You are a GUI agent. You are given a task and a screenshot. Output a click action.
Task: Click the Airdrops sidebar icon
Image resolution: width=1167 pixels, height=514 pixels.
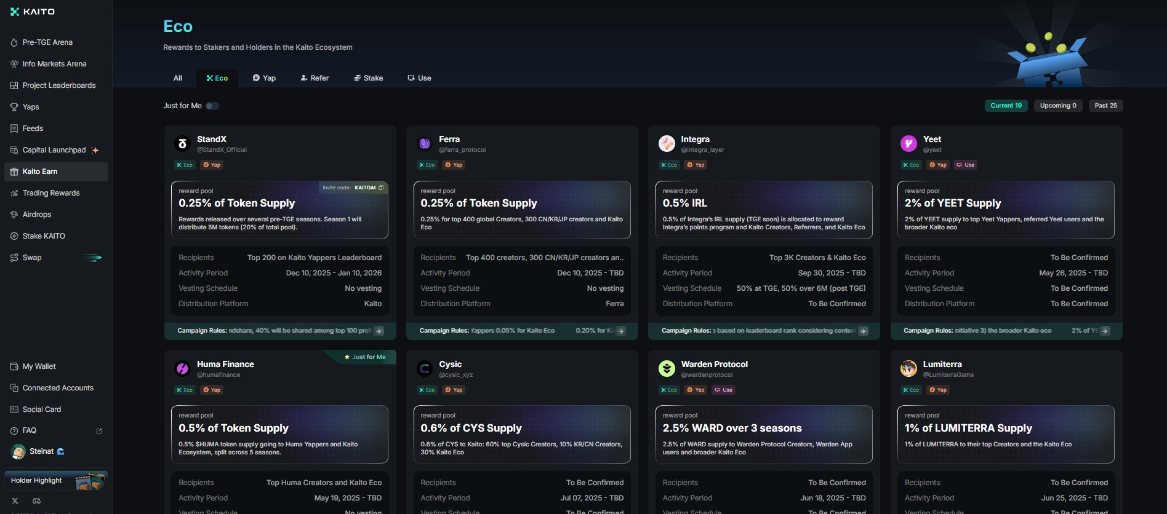(x=14, y=215)
